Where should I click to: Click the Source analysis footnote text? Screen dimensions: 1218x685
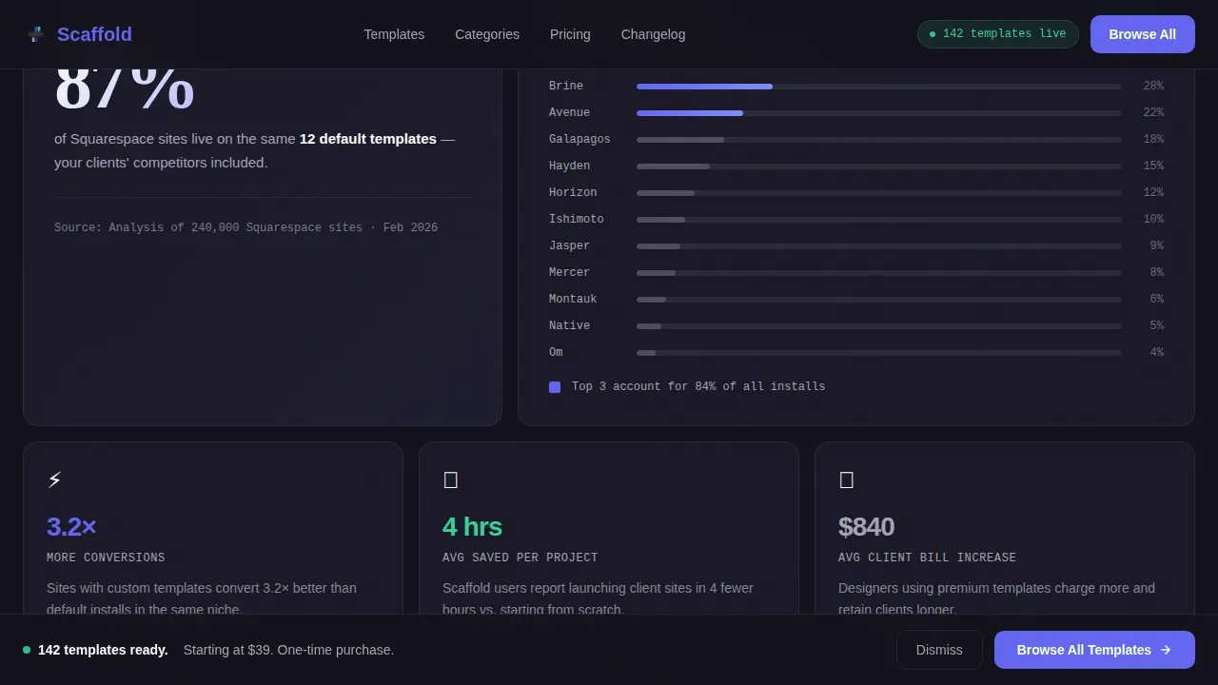[x=246, y=227]
